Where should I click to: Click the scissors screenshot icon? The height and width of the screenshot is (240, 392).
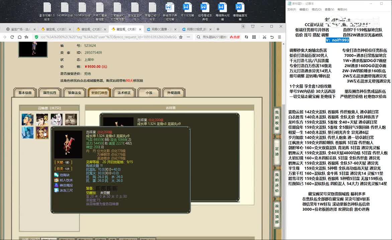[x=264, y=37]
